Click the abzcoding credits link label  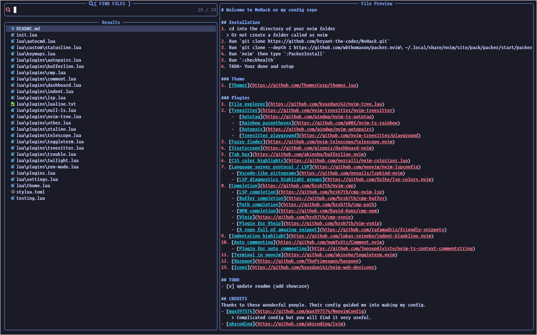click(x=241, y=324)
